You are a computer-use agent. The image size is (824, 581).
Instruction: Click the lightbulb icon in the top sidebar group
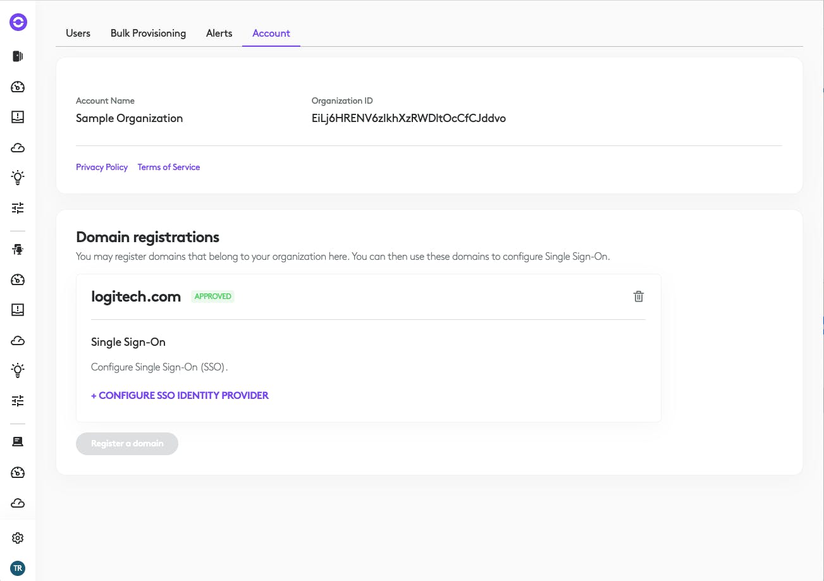pos(18,177)
